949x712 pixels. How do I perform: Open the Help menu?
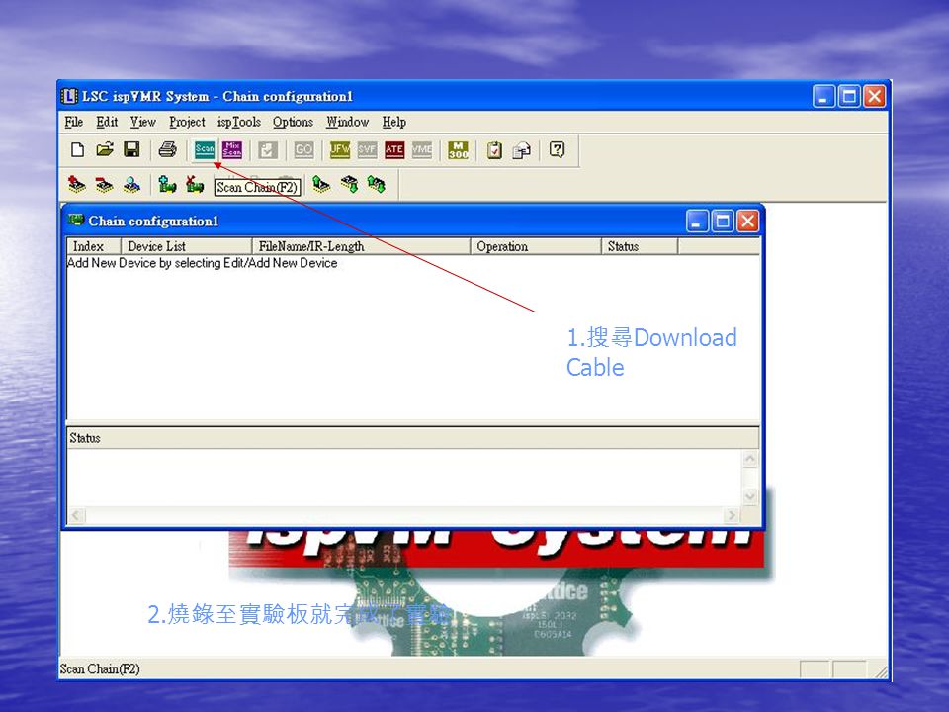tap(394, 122)
